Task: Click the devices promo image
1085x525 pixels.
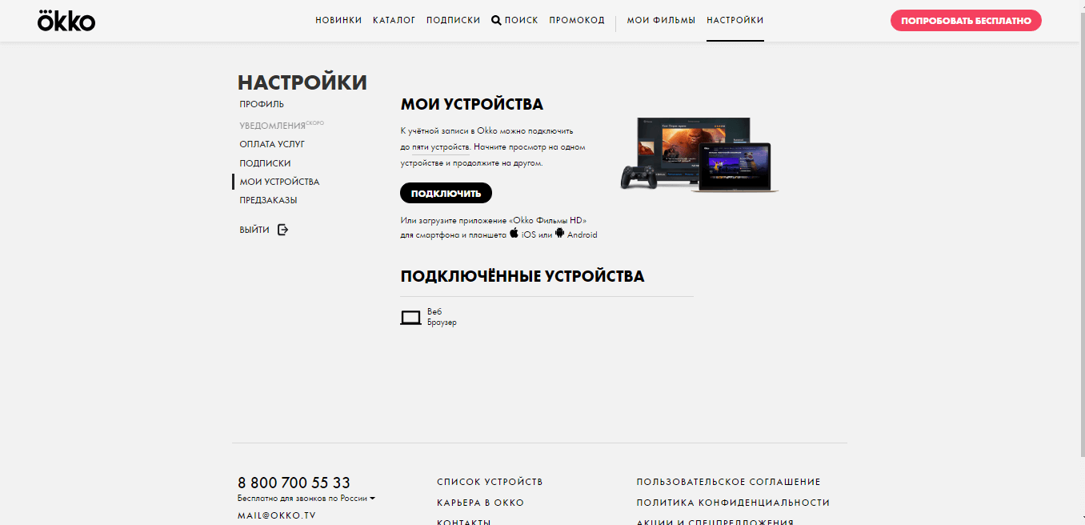Action: pos(699,155)
